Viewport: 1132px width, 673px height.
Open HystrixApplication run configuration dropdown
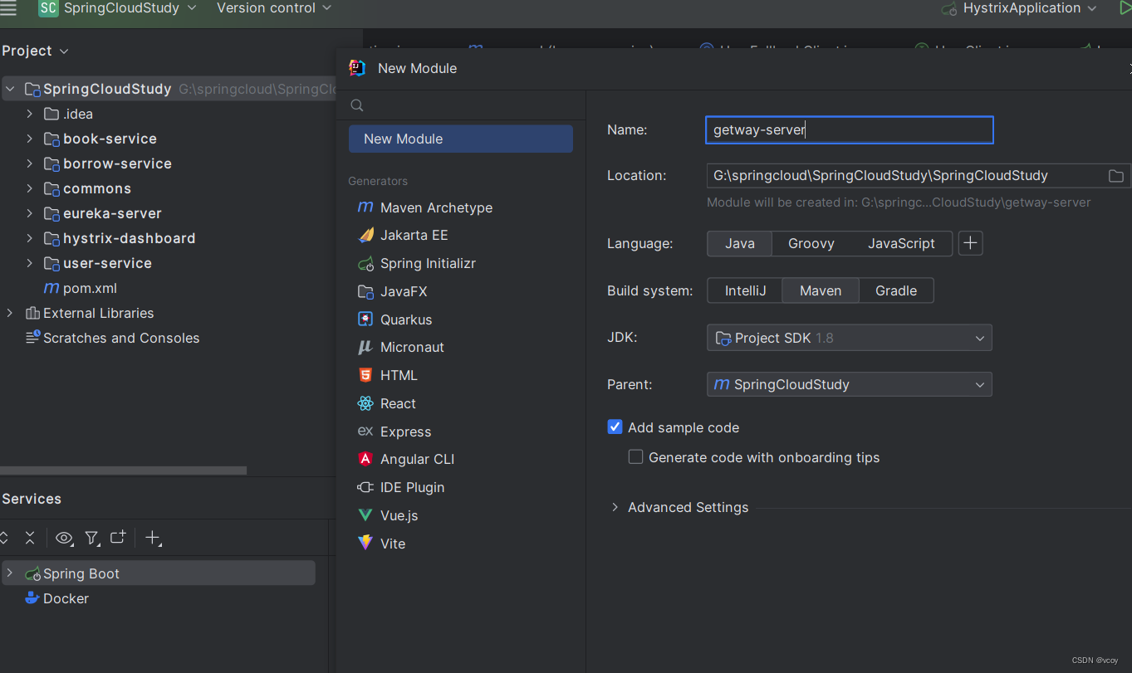point(1019,8)
